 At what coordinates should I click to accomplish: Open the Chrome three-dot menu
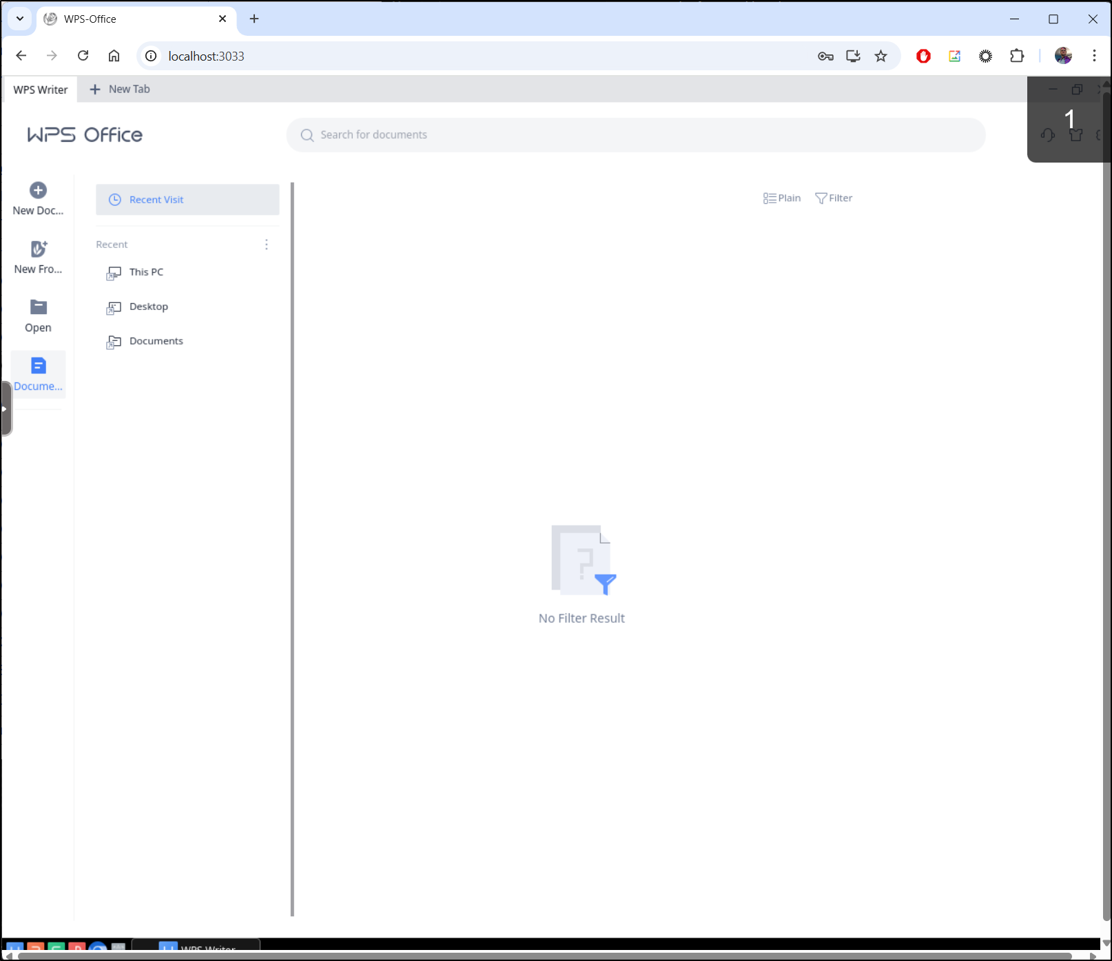pos(1094,56)
